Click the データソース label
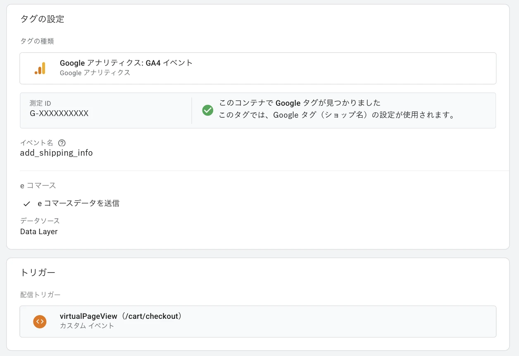 pos(40,221)
